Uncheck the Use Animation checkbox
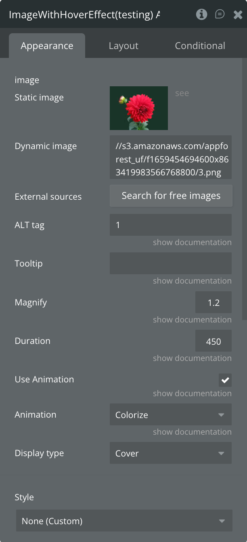The width and height of the screenshot is (247, 542). [x=225, y=380]
